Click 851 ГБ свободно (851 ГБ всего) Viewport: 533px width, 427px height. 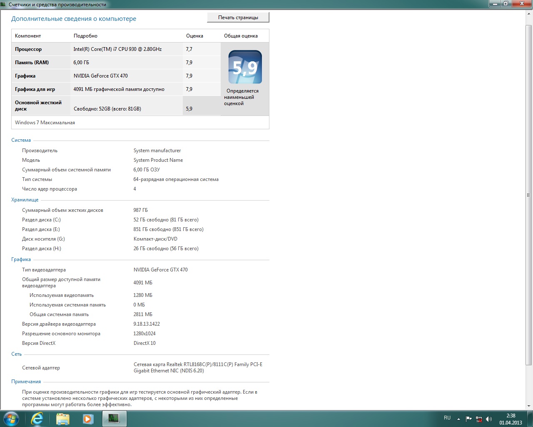coord(168,229)
